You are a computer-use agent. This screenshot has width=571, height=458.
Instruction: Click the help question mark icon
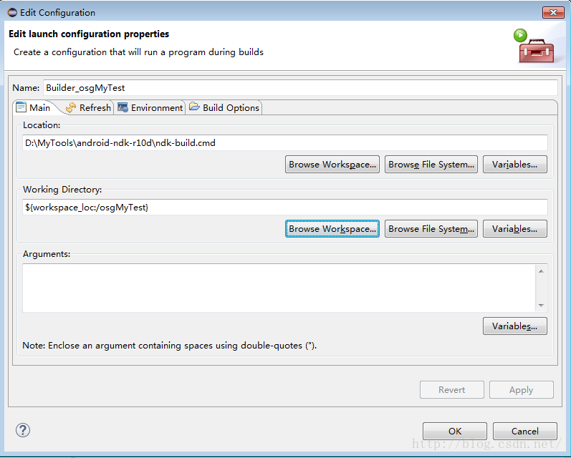23,430
